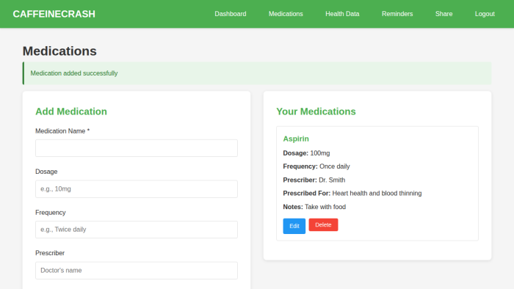The image size is (514, 289).
Task: Open the Health Data section
Action: (342, 14)
